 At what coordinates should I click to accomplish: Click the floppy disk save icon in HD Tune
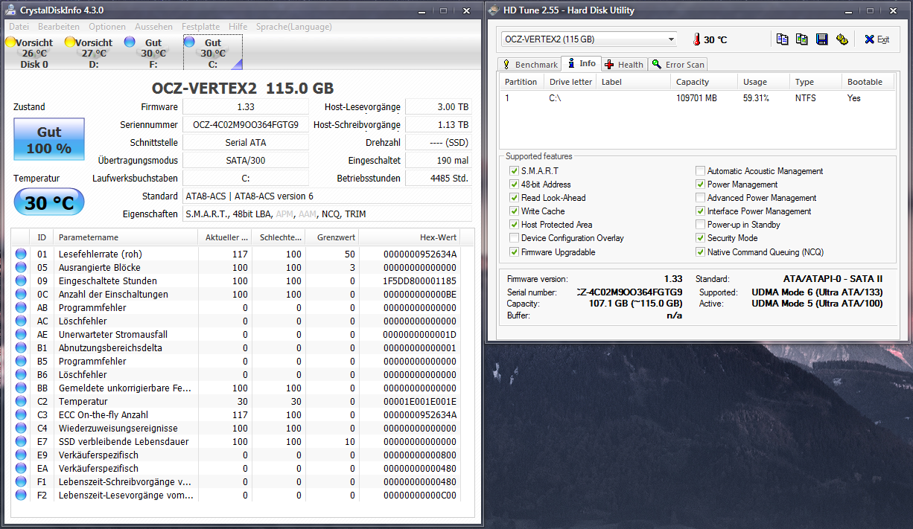tap(822, 39)
